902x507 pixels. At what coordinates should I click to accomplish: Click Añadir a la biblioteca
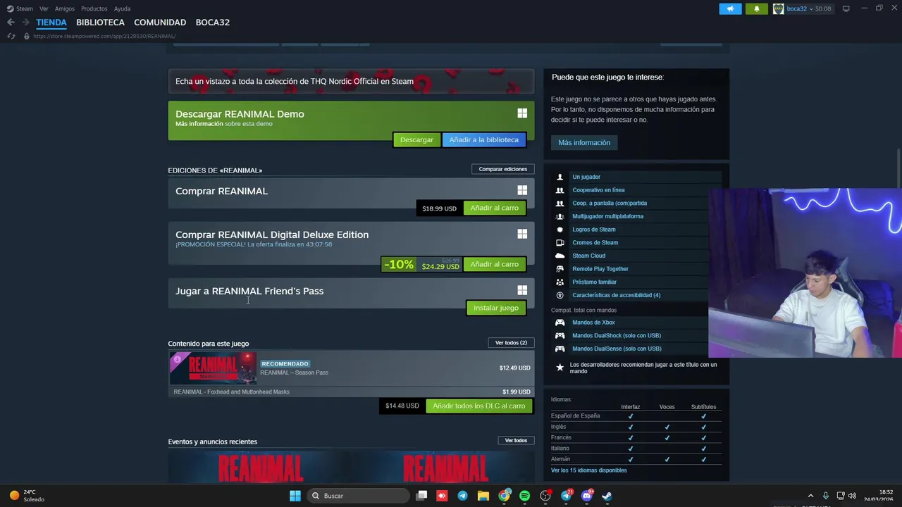(484, 139)
